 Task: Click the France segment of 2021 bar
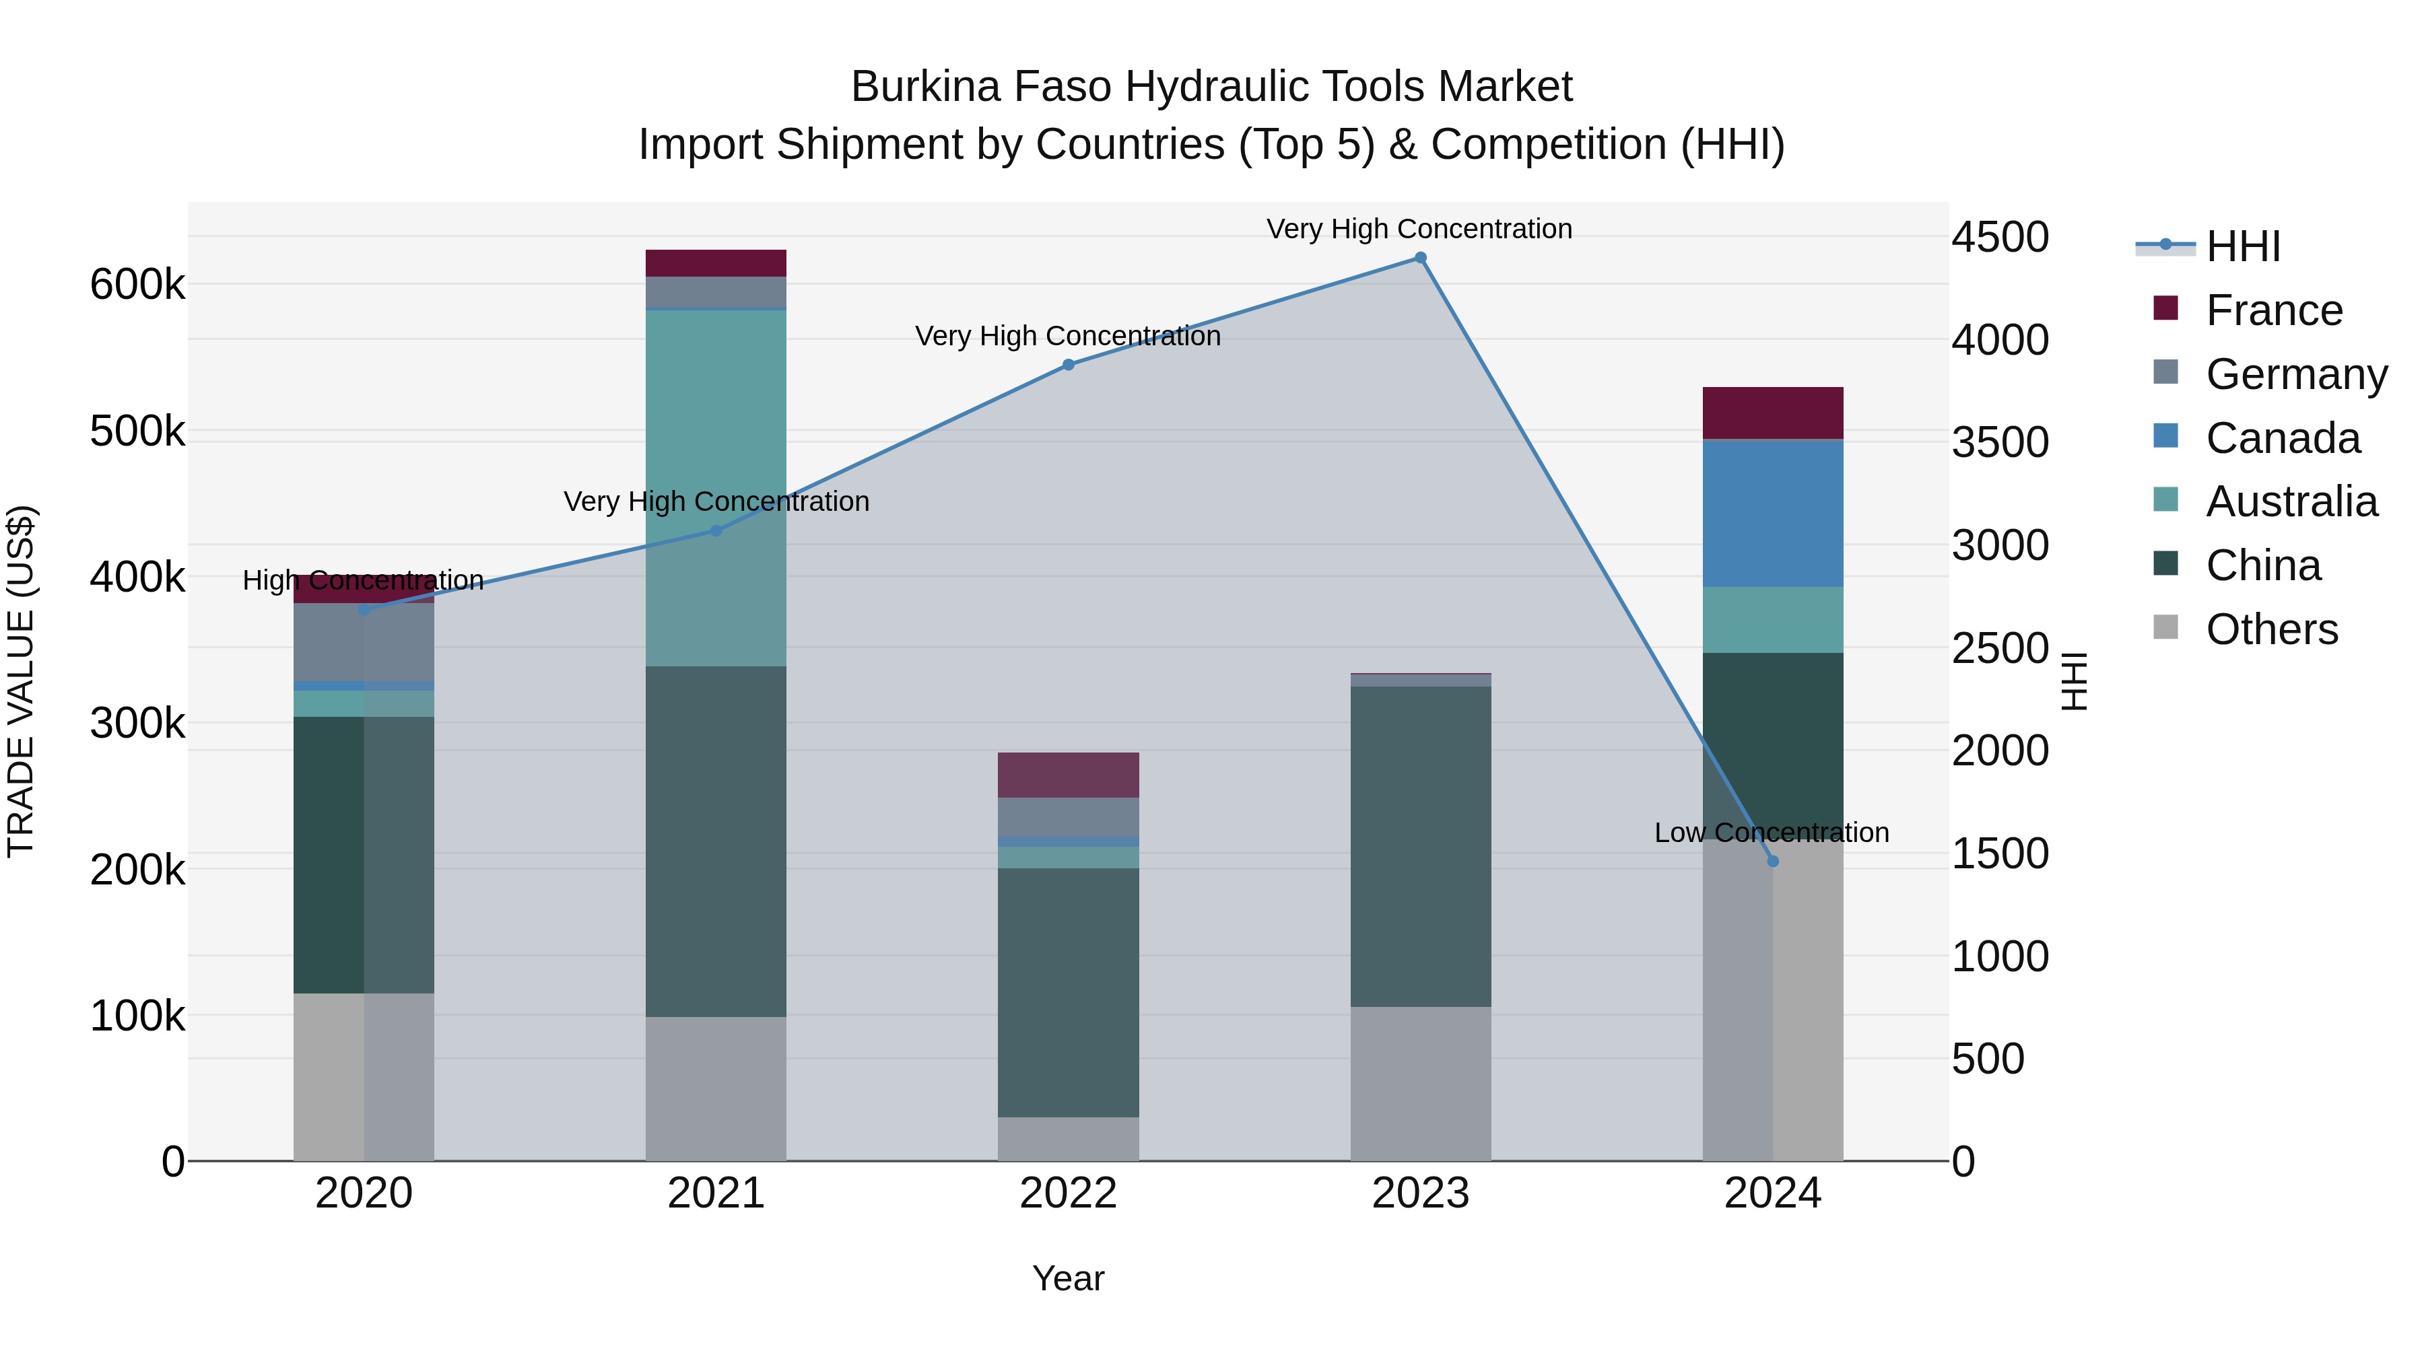716,263
